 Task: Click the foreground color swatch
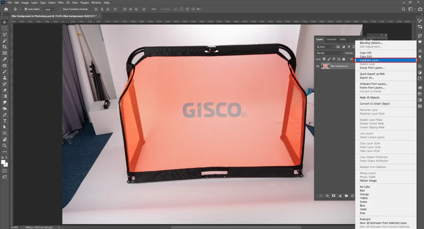(4, 162)
